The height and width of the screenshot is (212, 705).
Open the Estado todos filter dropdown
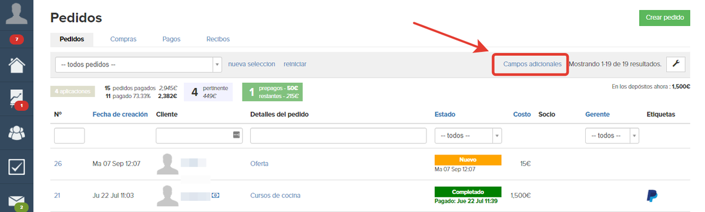468,136
